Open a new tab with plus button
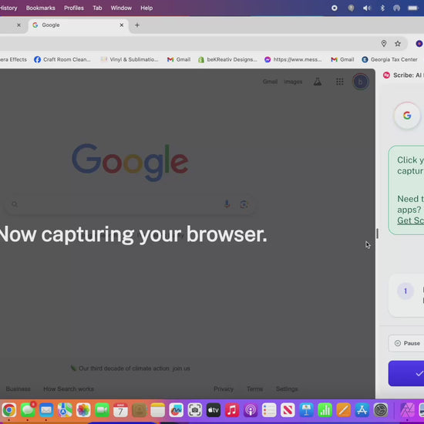Screen dimensions: 424x424 coord(137,25)
